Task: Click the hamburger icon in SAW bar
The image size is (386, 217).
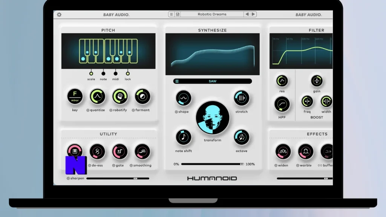Action: 177,81
